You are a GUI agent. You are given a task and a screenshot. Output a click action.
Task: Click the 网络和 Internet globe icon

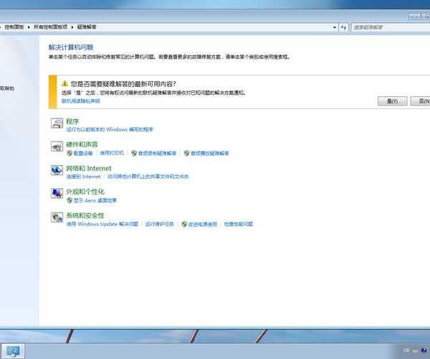pyautogui.click(x=57, y=170)
